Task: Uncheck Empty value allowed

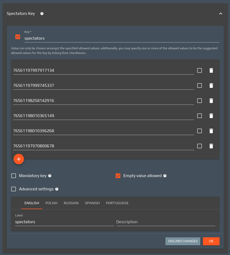Action: [x=118, y=176]
